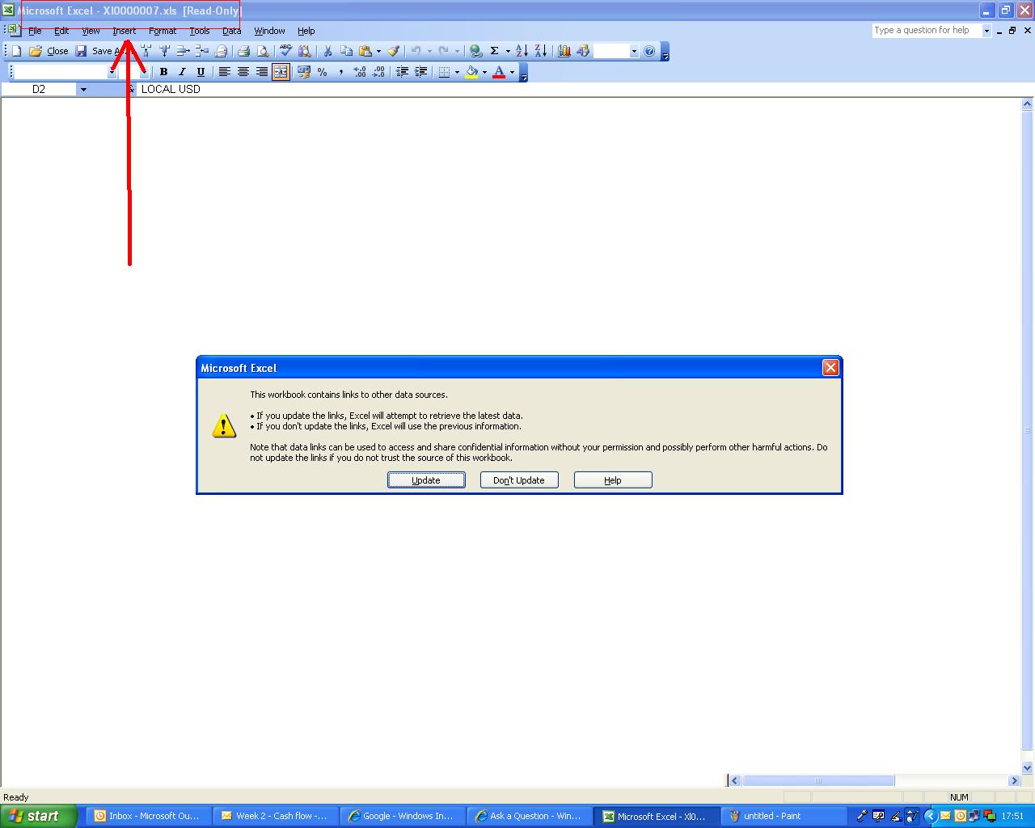Click the Don't Update button
This screenshot has width=1035, height=828.
[518, 479]
